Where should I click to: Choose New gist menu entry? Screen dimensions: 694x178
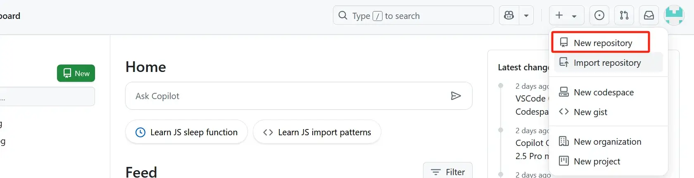click(x=590, y=112)
